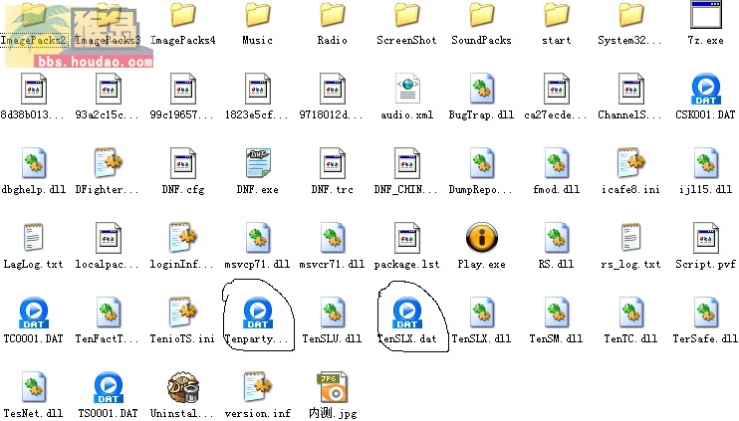Click the ca27ecde... file icon
Image resolution: width=739 pixels, height=421 pixels.
point(556,89)
